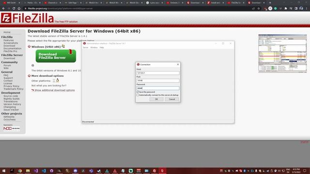310x174 pixels.
Task: Click OK in the Connection dialog
Action: click(156, 99)
